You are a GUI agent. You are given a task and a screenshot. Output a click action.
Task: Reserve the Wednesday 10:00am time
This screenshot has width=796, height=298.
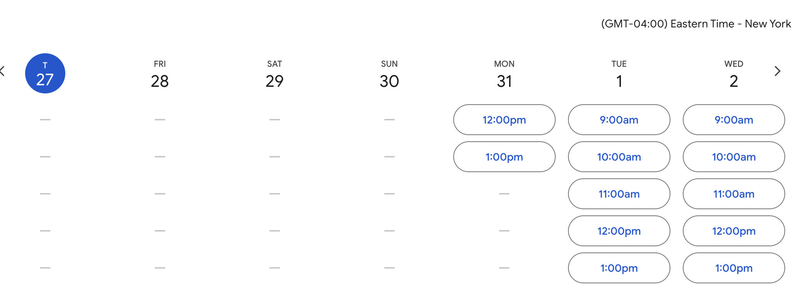(734, 157)
